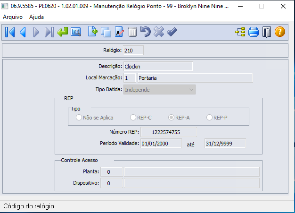Go to the previous record
This screenshot has width=295, height=213.
23,32
